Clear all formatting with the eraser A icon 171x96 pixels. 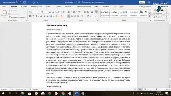click(64, 12)
